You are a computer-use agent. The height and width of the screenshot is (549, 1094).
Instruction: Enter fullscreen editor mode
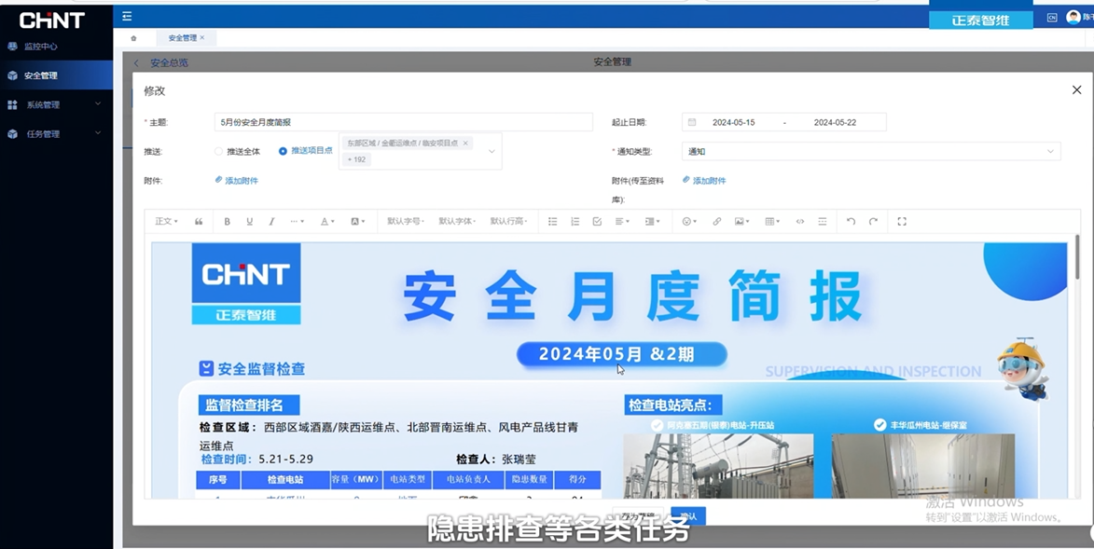click(x=902, y=221)
